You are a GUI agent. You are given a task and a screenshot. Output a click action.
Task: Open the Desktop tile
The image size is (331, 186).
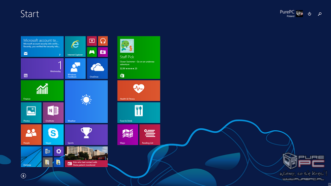click(x=31, y=157)
